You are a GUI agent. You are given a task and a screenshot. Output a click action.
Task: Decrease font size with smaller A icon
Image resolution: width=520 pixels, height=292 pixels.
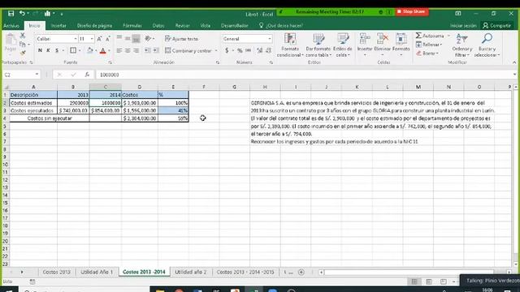pos(107,39)
